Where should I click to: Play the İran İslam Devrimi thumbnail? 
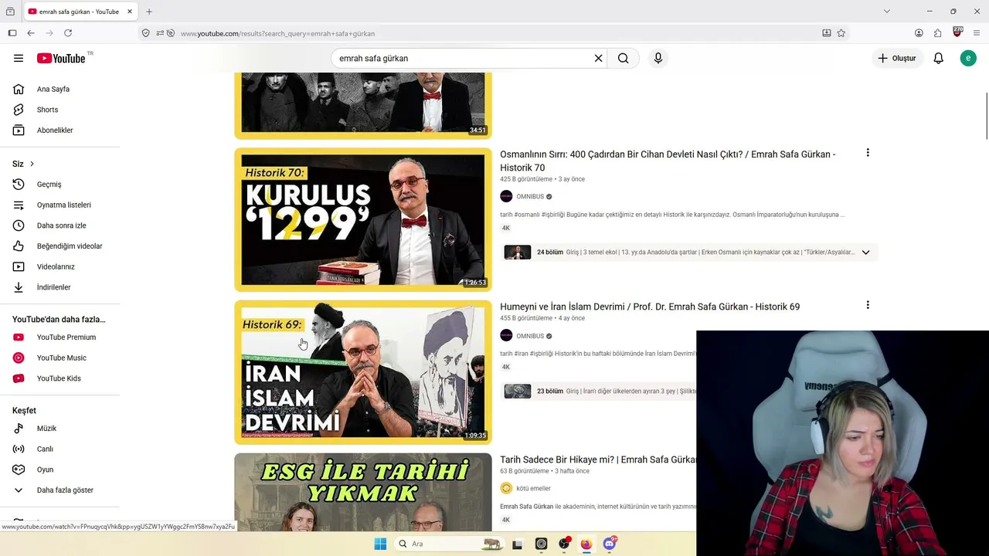point(363,372)
